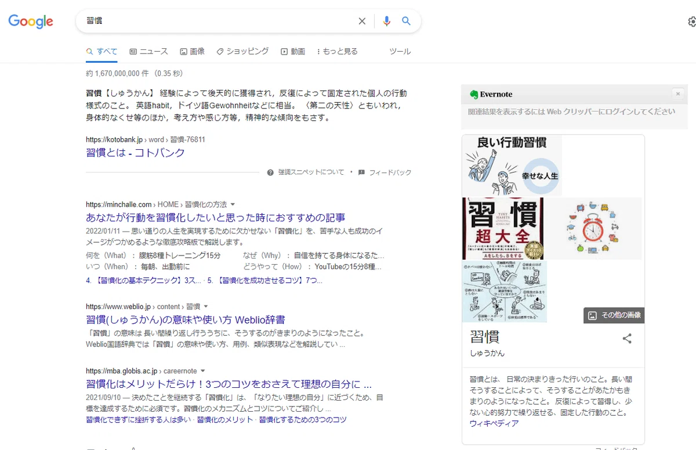Open the ウィキペディア link in knowledge panel
Image resolution: width=696 pixels, height=450 pixels.
(x=494, y=423)
